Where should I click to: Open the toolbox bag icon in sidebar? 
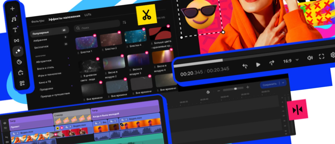pos(21,73)
